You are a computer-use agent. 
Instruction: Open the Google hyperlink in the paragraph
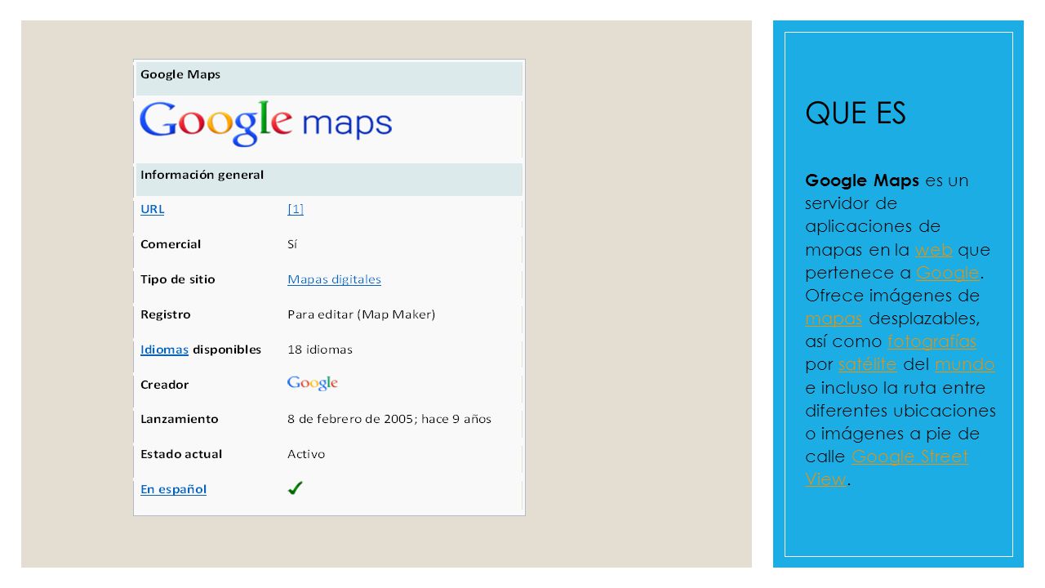pyautogui.click(x=947, y=273)
